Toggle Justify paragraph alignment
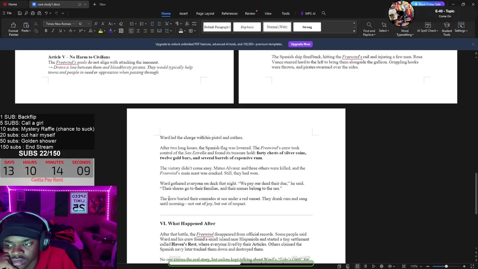Viewport: 478px width, 269px height. click(x=152, y=31)
